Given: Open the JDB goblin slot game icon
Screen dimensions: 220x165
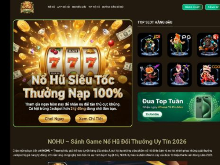Looking at the screenshot, I should 150,45.
